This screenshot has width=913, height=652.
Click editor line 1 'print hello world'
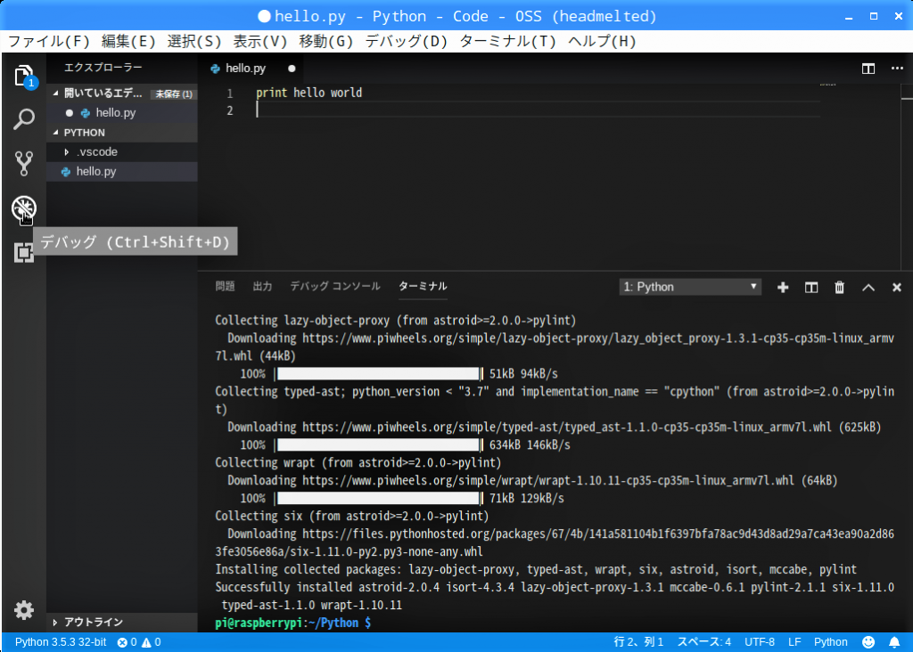click(x=308, y=93)
